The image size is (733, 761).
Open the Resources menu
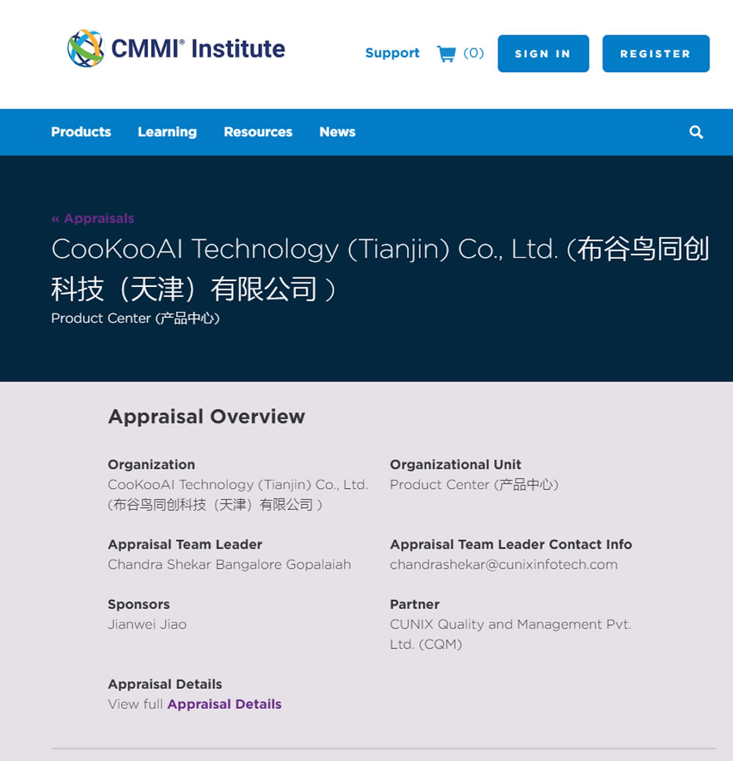[258, 132]
